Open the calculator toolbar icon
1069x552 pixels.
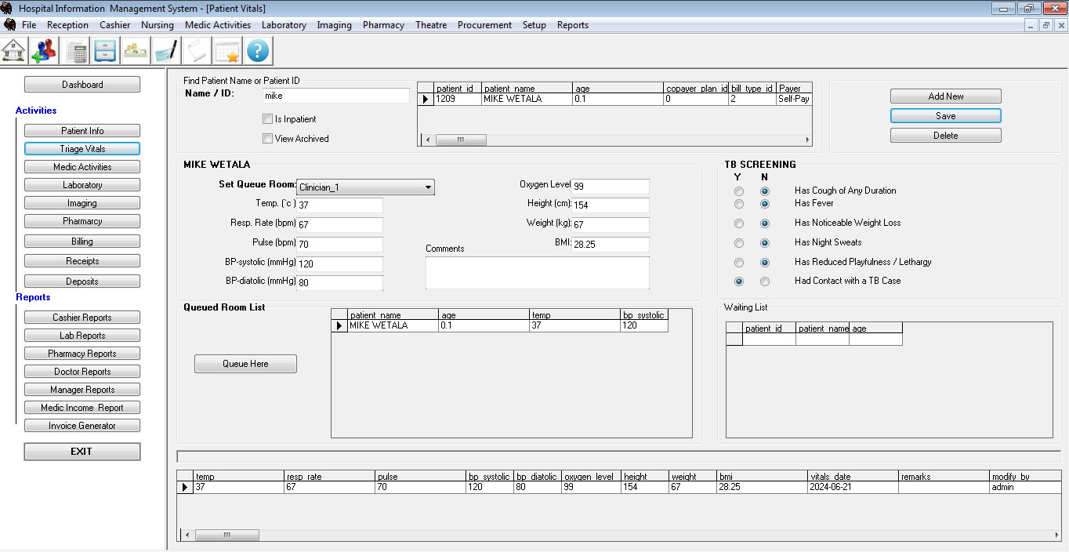click(x=77, y=51)
